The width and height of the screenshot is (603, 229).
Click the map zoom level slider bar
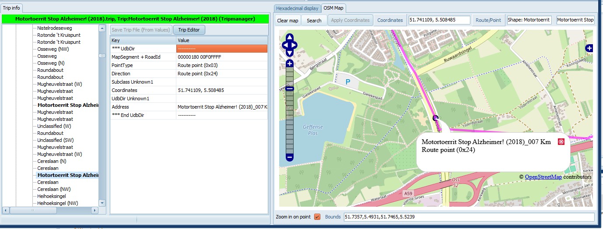point(289,110)
